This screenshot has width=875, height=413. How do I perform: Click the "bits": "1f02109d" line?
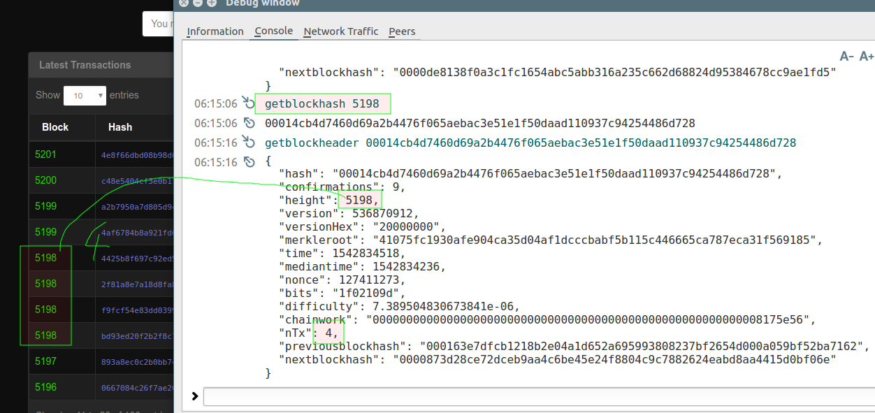point(342,293)
